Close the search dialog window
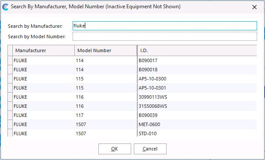Image resolution: width=265 pixels, height=160 pixels. click(255, 7)
